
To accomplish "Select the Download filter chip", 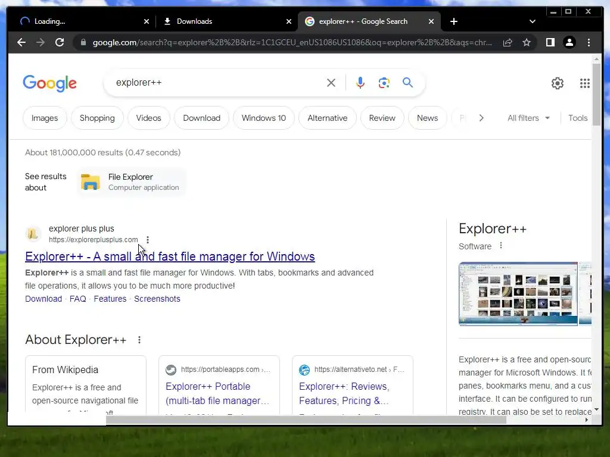I will coord(201,118).
